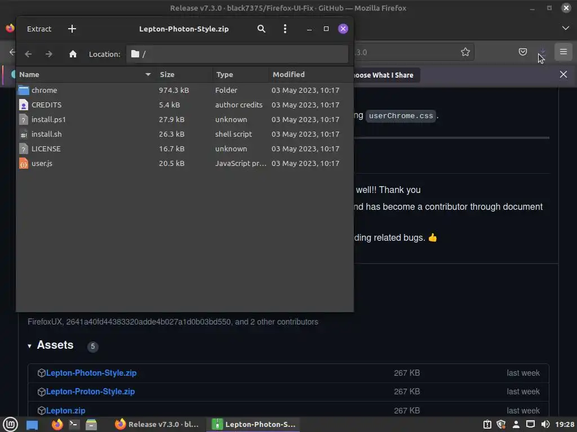577x432 pixels.
Task: Click the LICENSE unknown-type icon
Action: pos(24,148)
